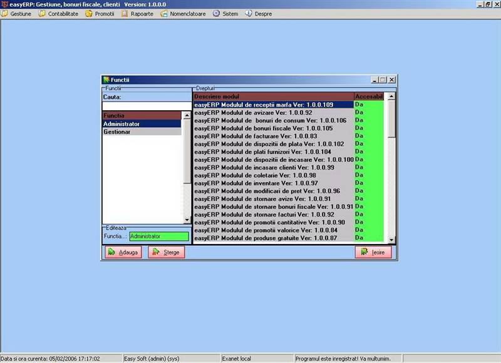Select the produse gratuite module row
The width and height of the screenshot is (501, 363).
coord(274,238)
